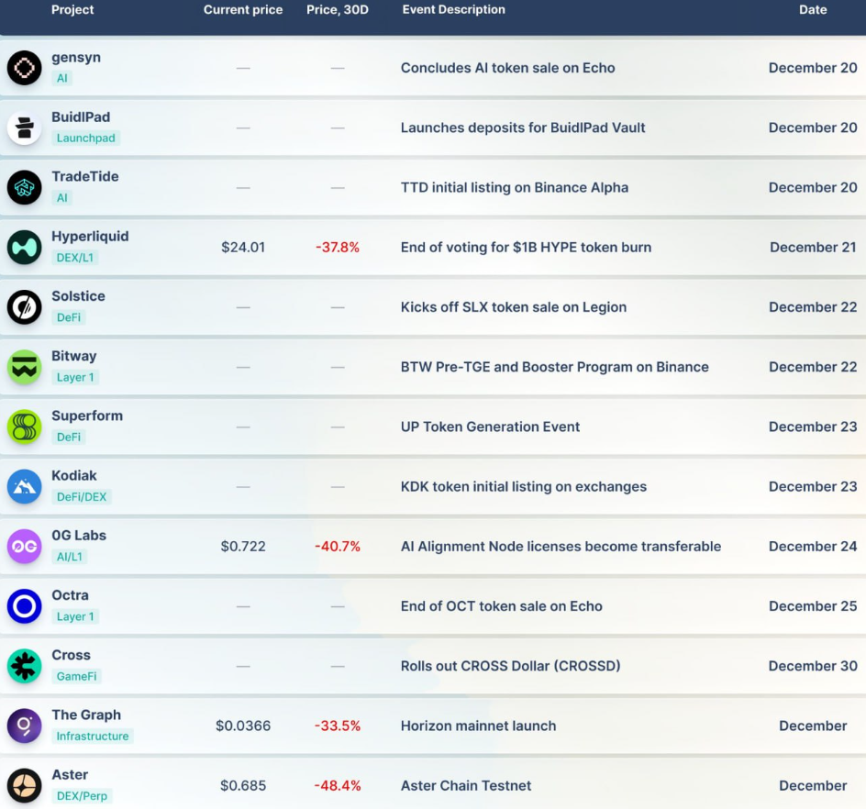Sort by the Current price column header
866x809 pixels.
tap(243, 10)
